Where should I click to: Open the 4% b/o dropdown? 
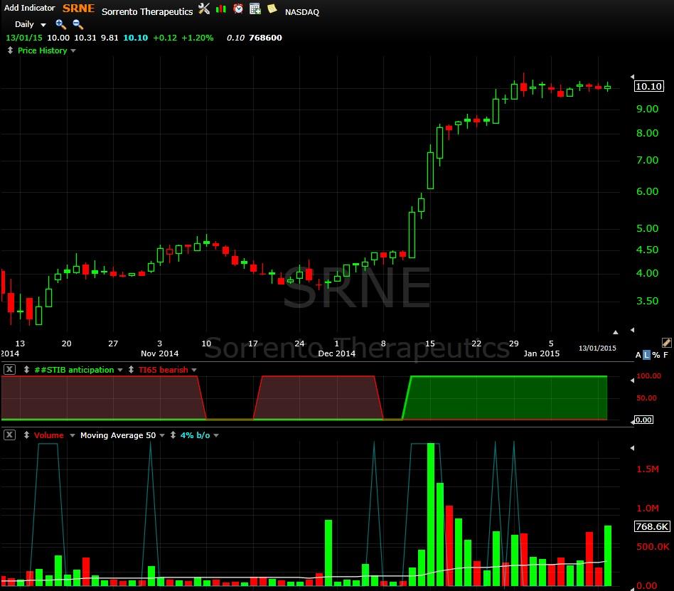click(x=216, y=435)
